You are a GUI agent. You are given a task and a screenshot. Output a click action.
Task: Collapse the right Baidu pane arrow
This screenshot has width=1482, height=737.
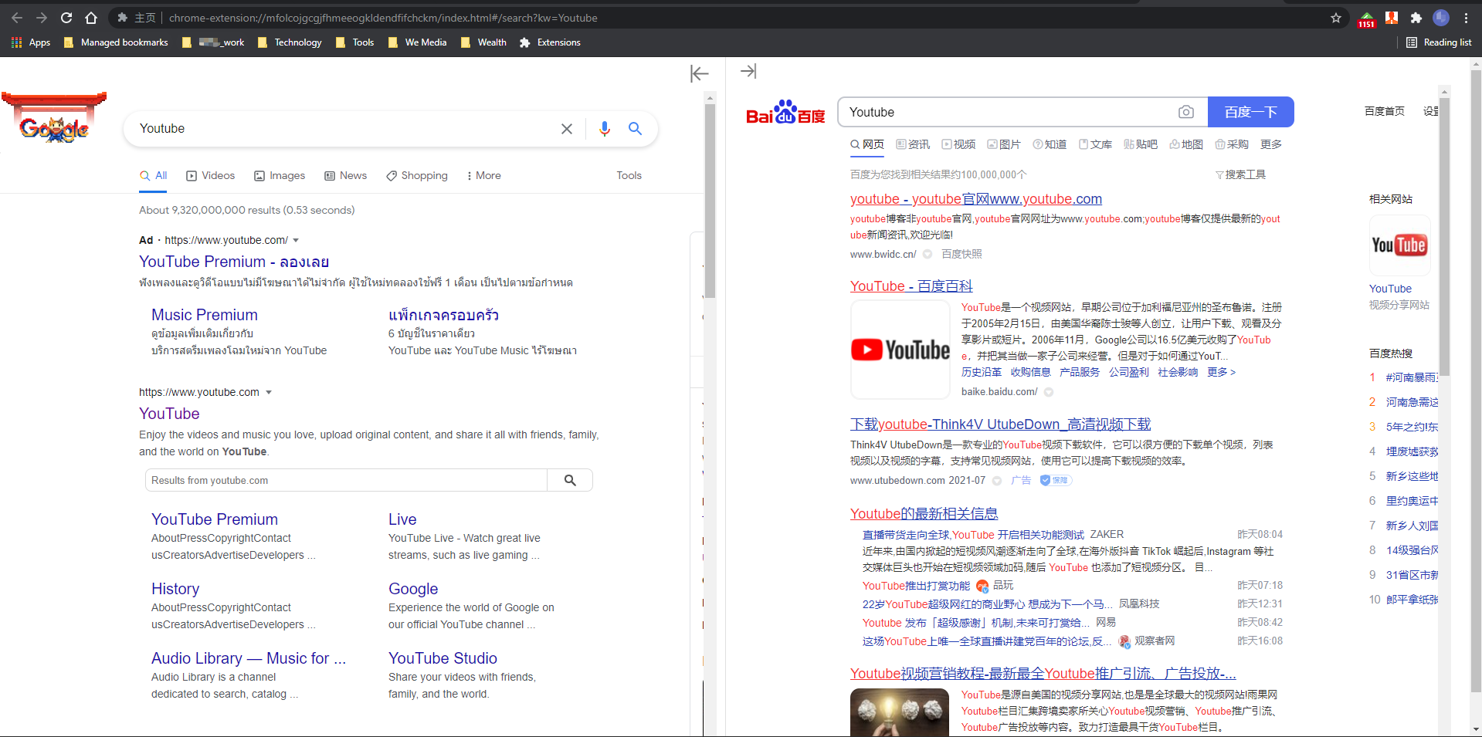point(748,71)
